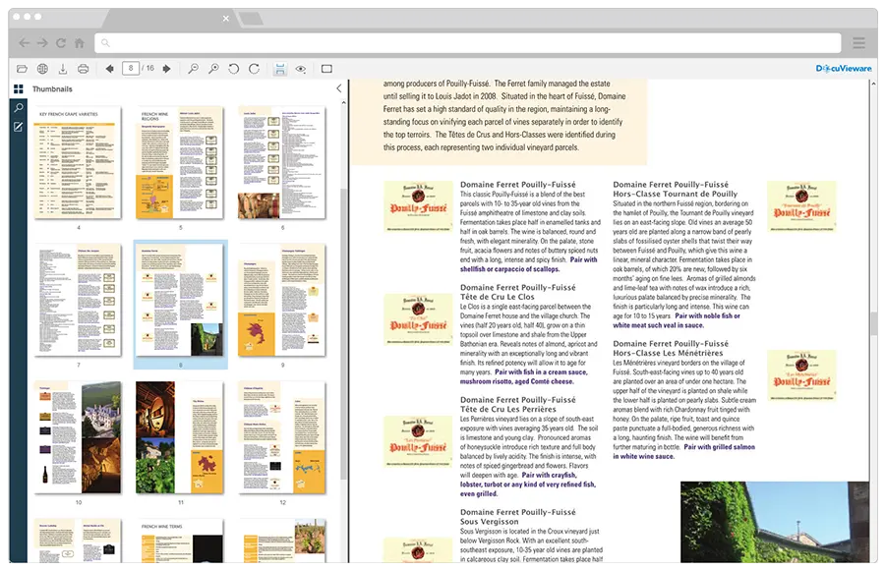Download the document with the save icon
885x570 pixels.
[x=63, y=69]
